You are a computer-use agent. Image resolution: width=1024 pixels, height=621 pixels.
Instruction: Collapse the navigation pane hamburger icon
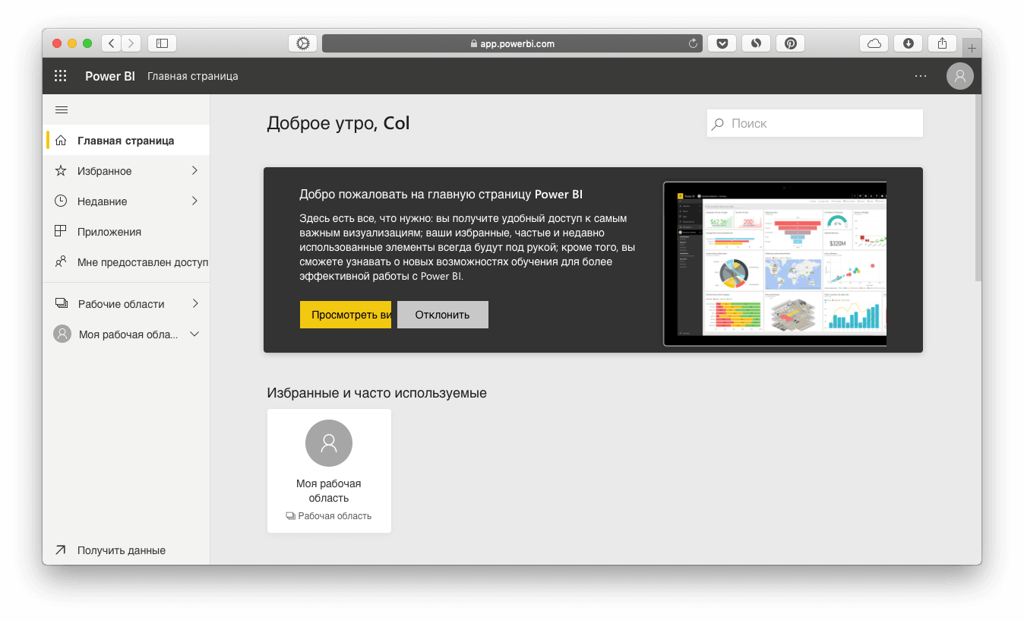[x=62, y=110]
